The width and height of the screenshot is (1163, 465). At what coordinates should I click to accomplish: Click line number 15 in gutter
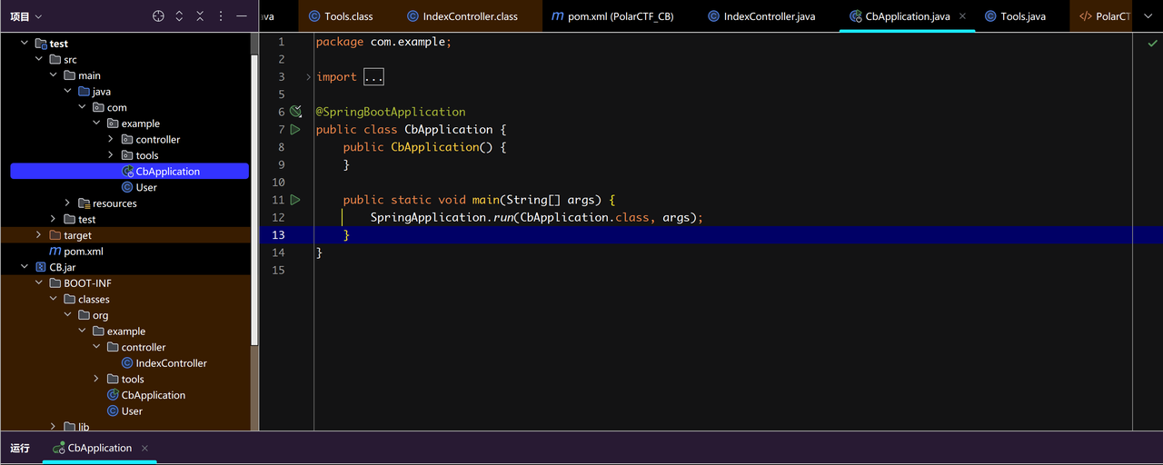coord(277,271)
